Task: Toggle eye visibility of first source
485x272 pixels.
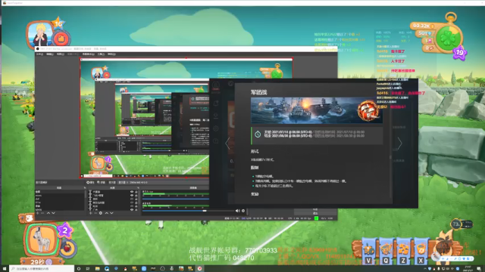Action: coord(132,192)
